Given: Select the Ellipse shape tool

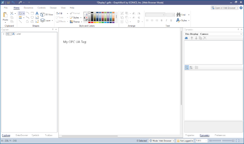Looking at the screenshot, I should 32,17.
